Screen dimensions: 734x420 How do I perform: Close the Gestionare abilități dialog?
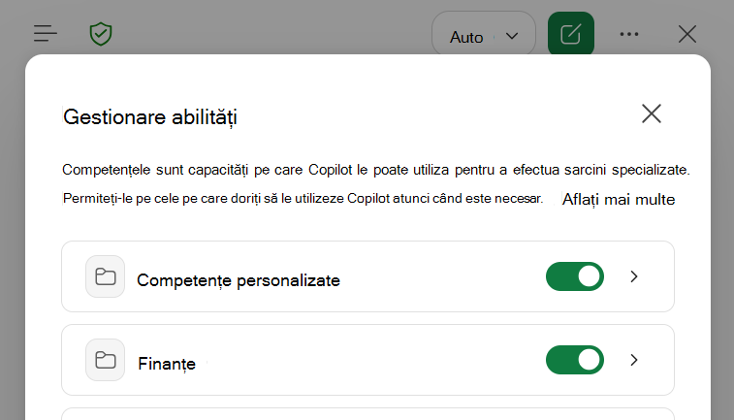[652, 113]
